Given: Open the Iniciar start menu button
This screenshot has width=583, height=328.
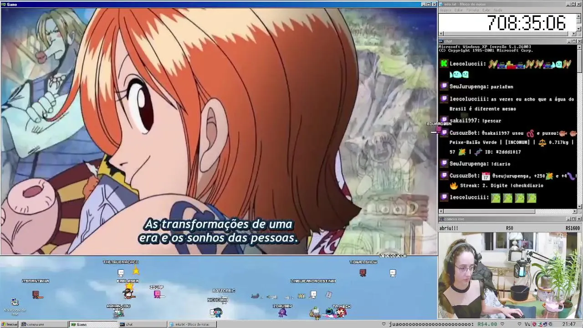Looking at the screenshot, I should tap(9, 324).
